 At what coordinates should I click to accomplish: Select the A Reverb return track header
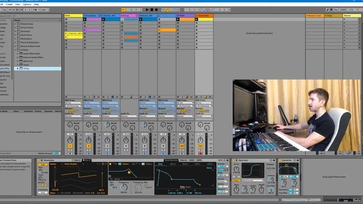(x=315, y=15)
